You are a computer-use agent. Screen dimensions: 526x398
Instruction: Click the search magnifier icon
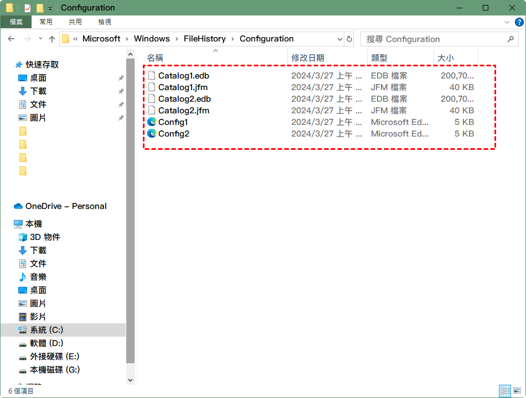[510, 39]
